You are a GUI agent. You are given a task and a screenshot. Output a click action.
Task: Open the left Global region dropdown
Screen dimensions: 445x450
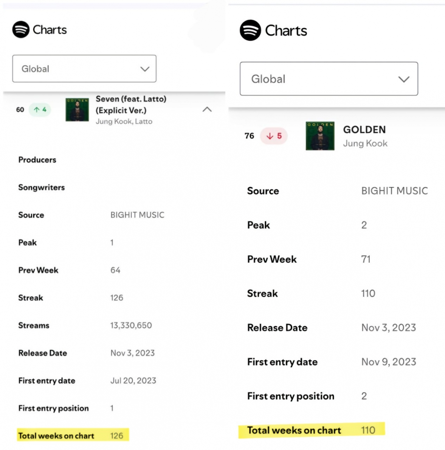[x=84, y=69]
